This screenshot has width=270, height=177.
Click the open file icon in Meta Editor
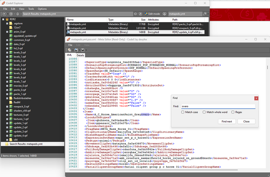click(76, 50)
